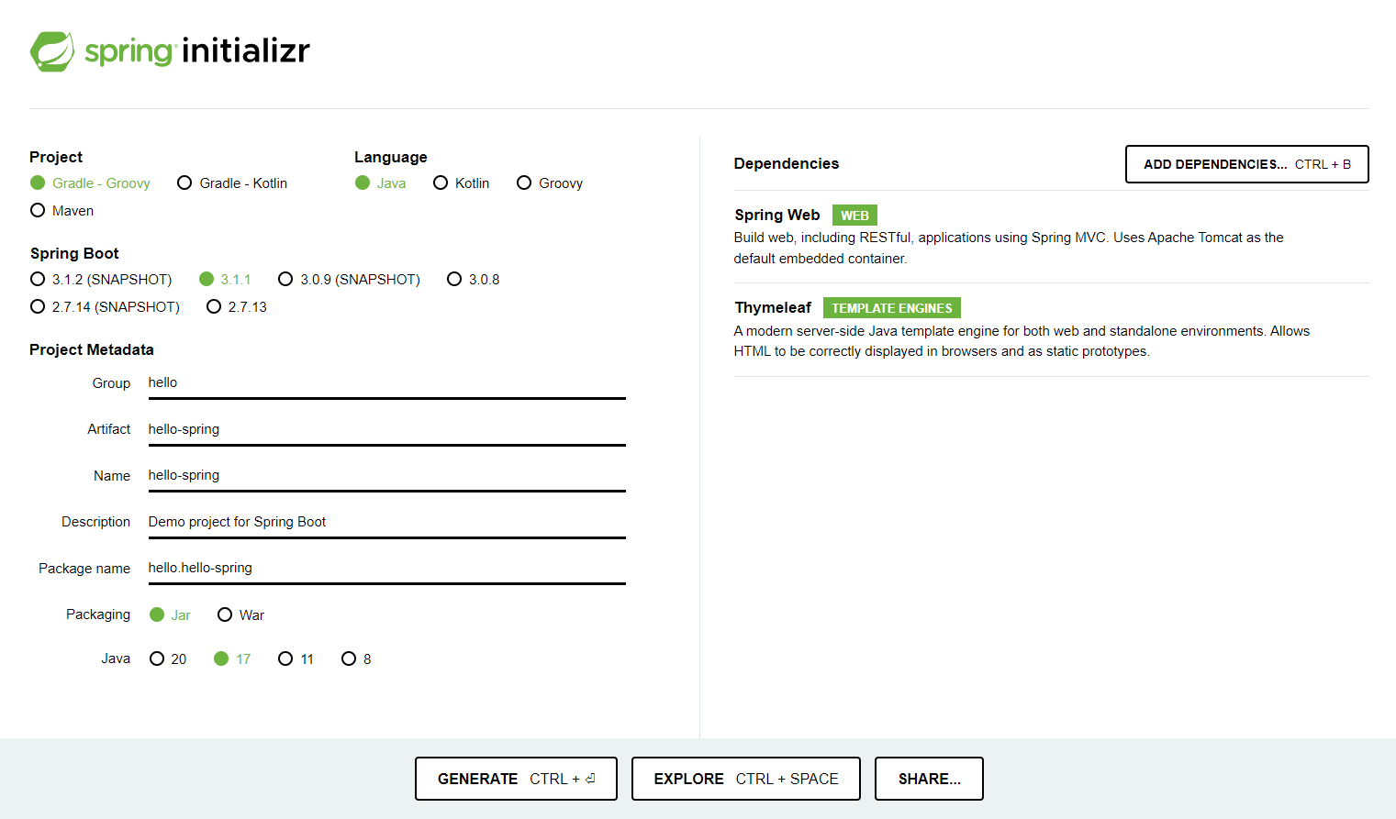Click the Spring Initializr leaf logo

point(52,51)
